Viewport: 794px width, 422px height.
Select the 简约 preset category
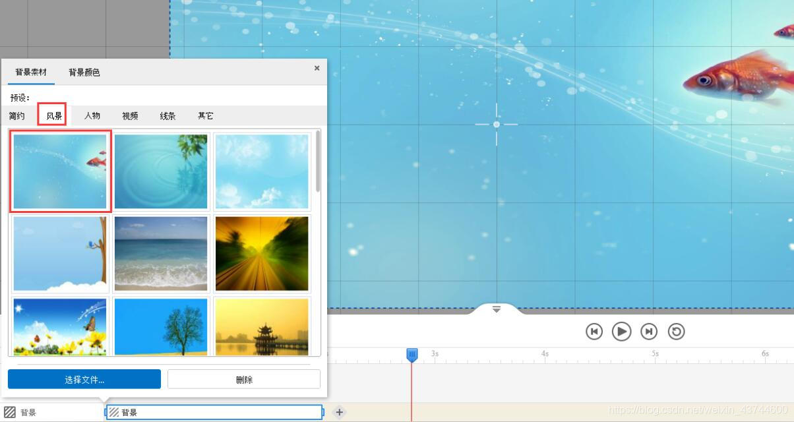[x=17, y=116]
